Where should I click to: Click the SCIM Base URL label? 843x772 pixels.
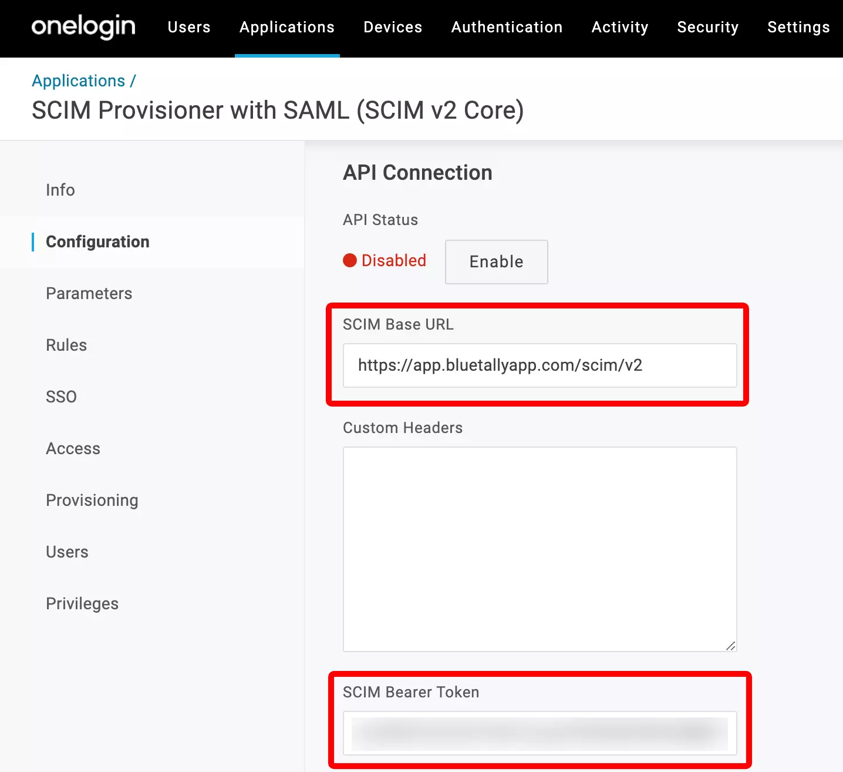[x=398, y=324]
